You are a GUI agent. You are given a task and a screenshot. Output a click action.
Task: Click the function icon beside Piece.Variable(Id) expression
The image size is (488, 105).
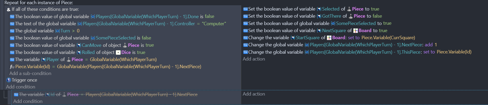click(12, 67)
